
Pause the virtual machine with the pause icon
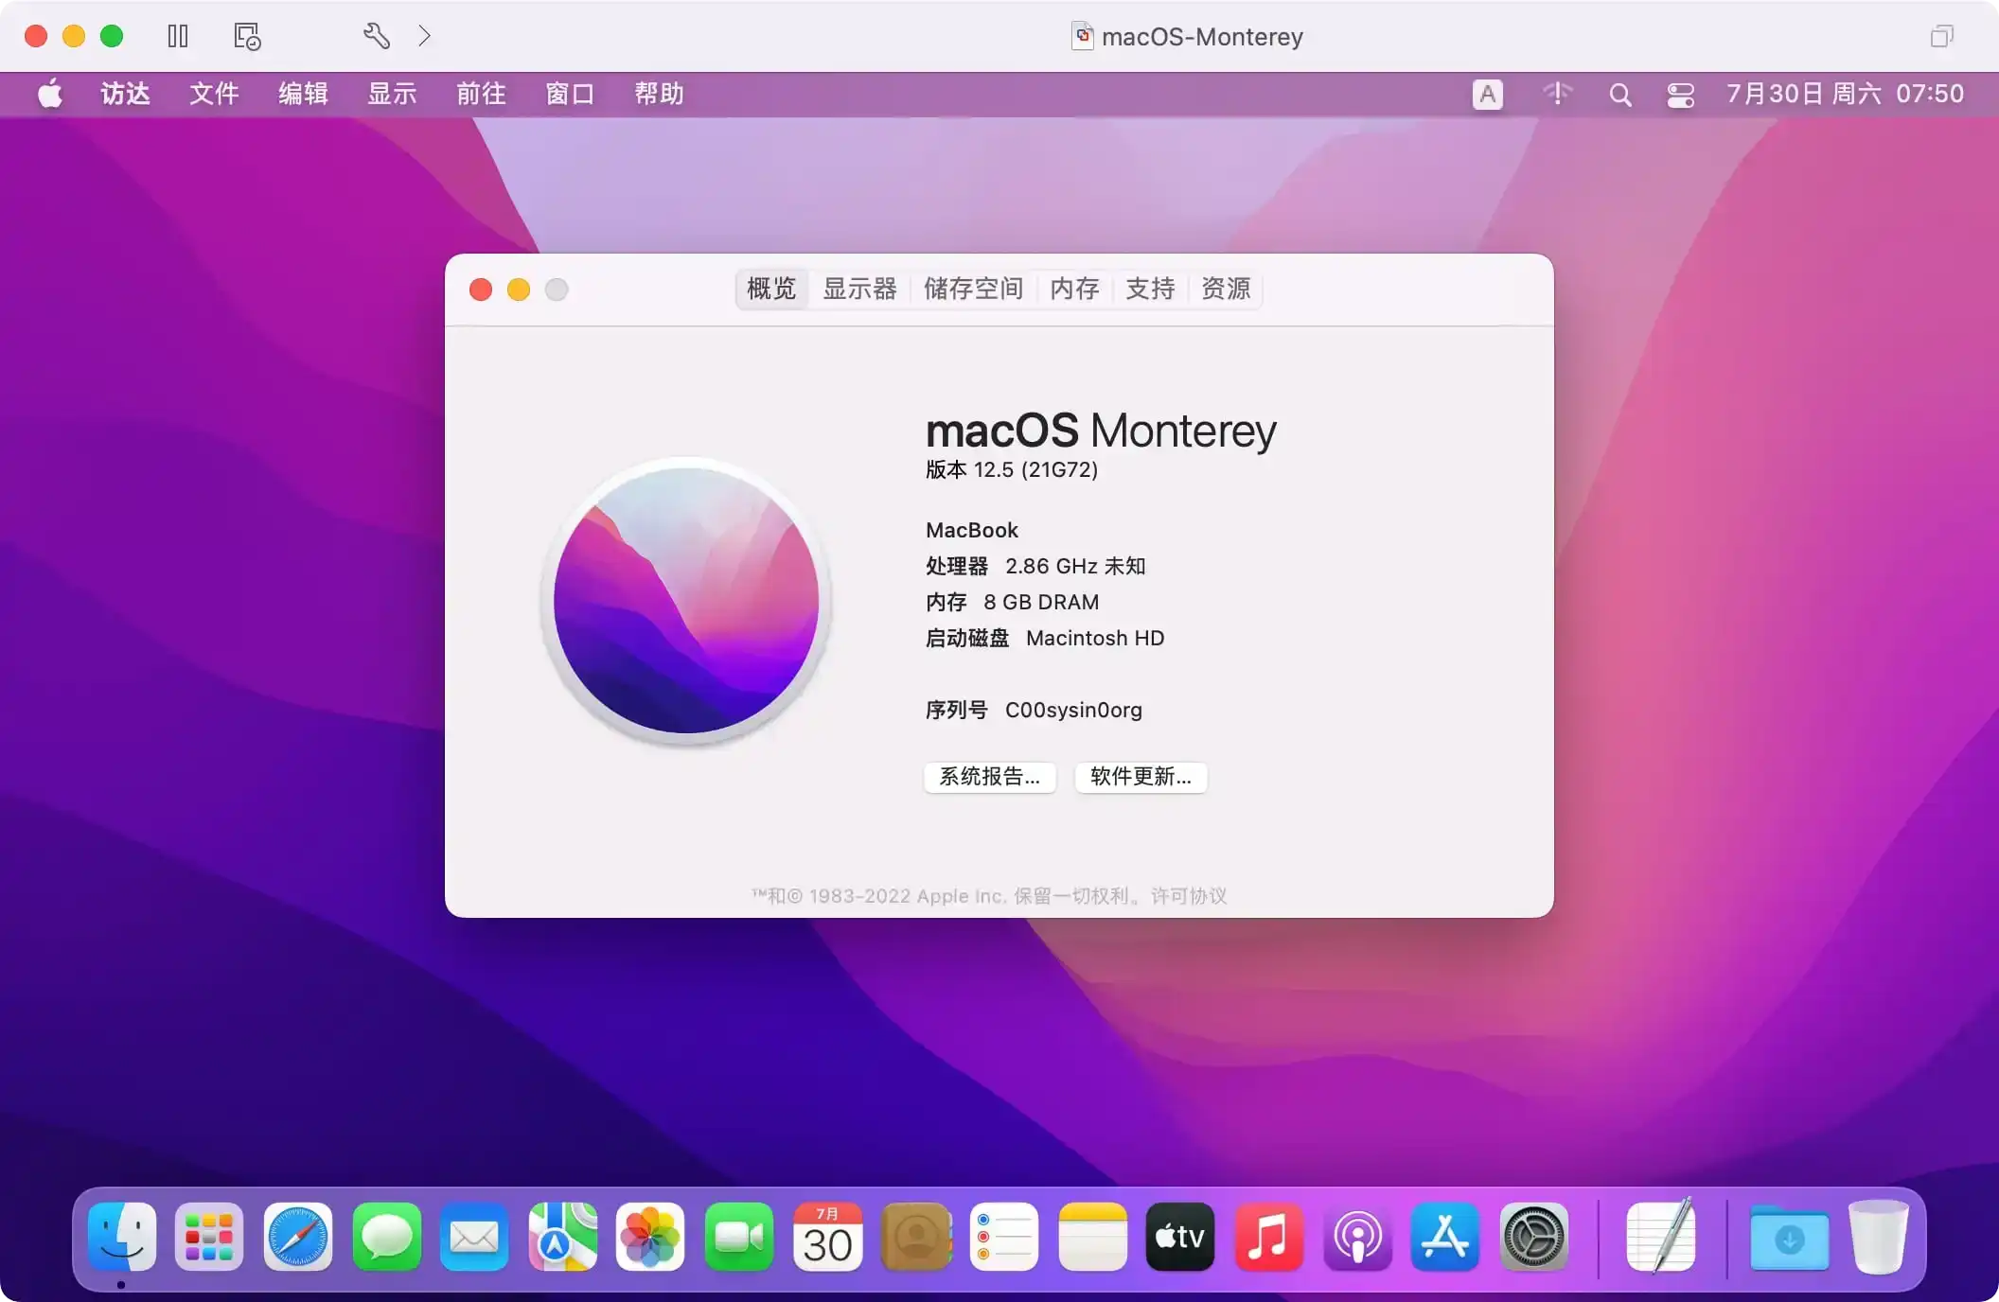[178, 36]
